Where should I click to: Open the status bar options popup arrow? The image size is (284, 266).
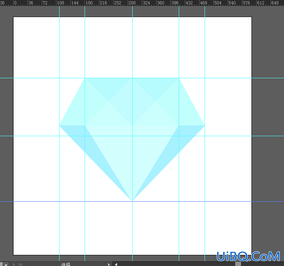pos(109,264)
